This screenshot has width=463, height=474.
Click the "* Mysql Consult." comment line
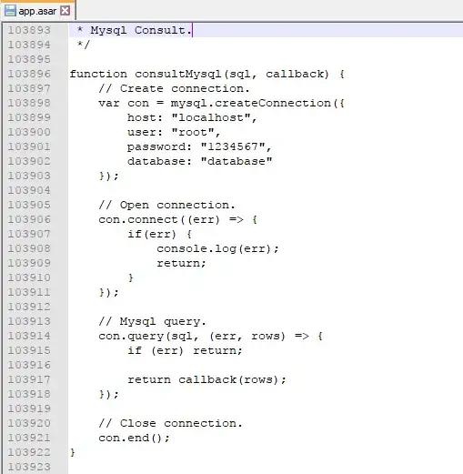point(135,30)
